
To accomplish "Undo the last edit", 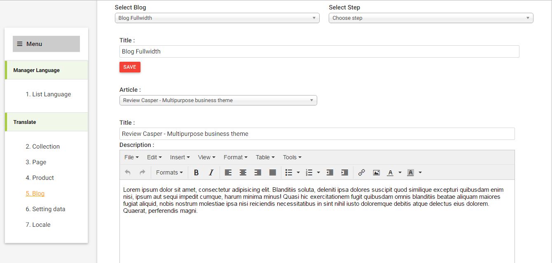I will click(128, 172).
